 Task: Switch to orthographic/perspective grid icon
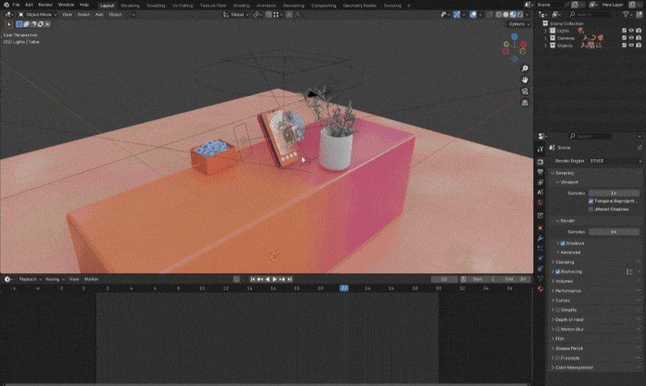pyautogui.click(x=525, y=103)
